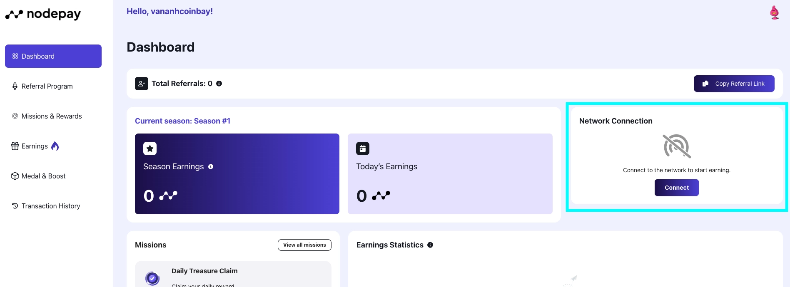Click the Season Earnings info icon
Screen dimensions: 790x287
point(211,167)
